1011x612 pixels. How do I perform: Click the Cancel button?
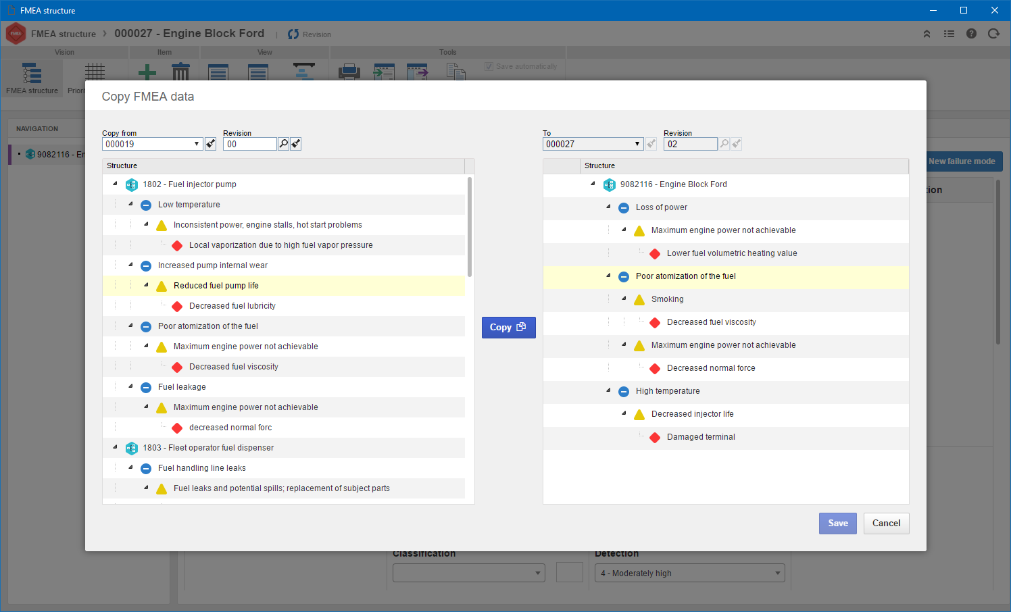886,524
